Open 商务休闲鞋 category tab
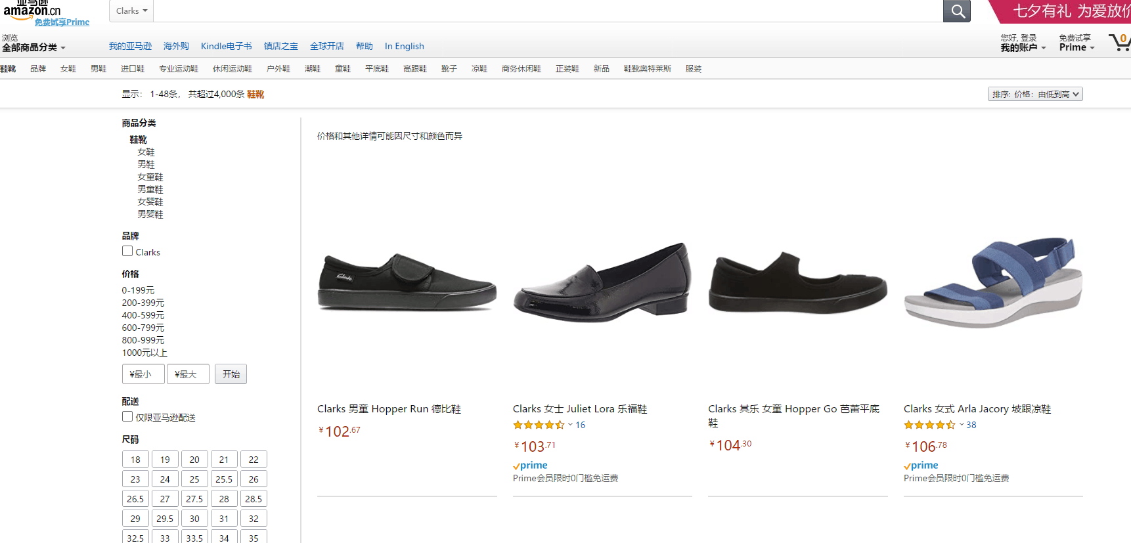Screen dimensions: 1131x543 (x=521, y=68)
